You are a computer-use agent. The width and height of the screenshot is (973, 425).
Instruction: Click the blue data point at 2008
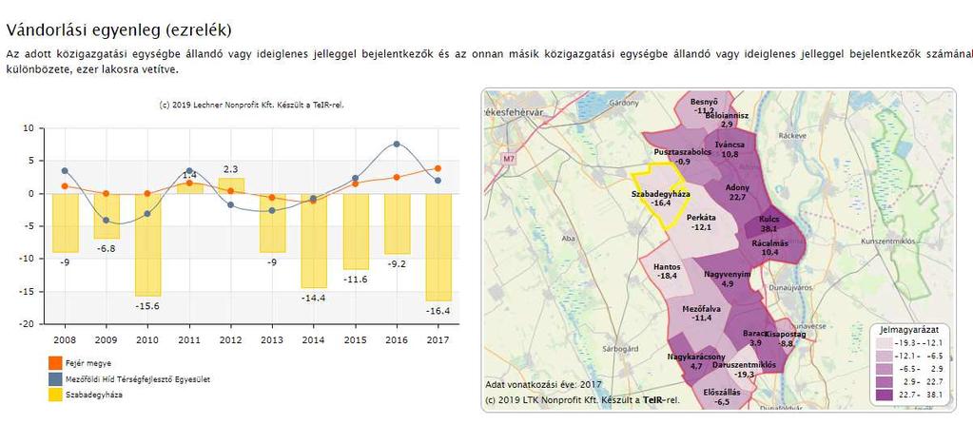(x=66, y=170)
